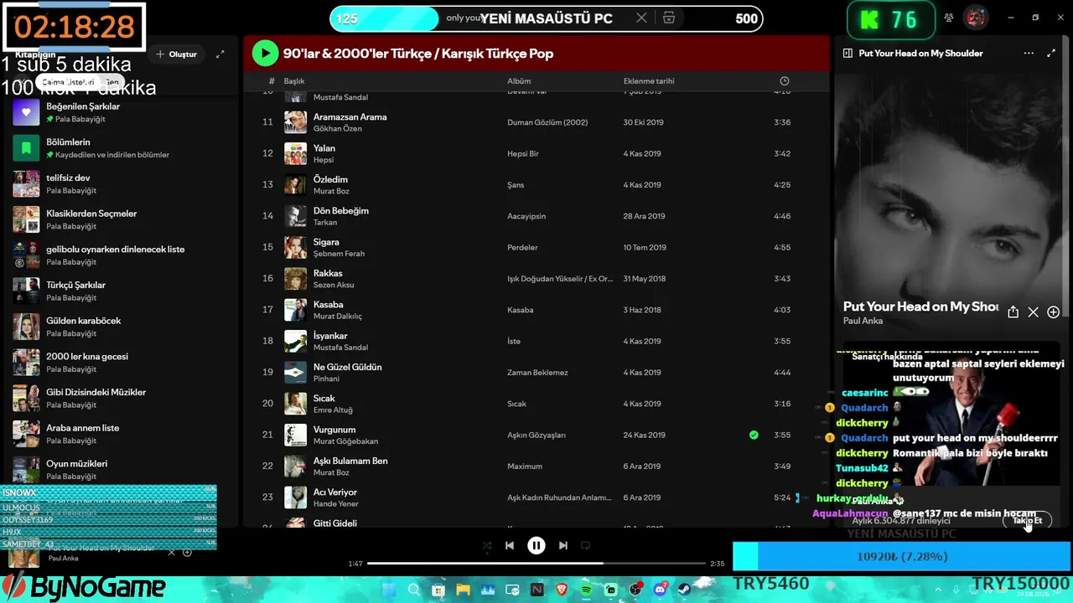This screenshot has width=1073, height=603.
Task: Click the Ne Güzel Güldün track title
Action: coord(347,367)
